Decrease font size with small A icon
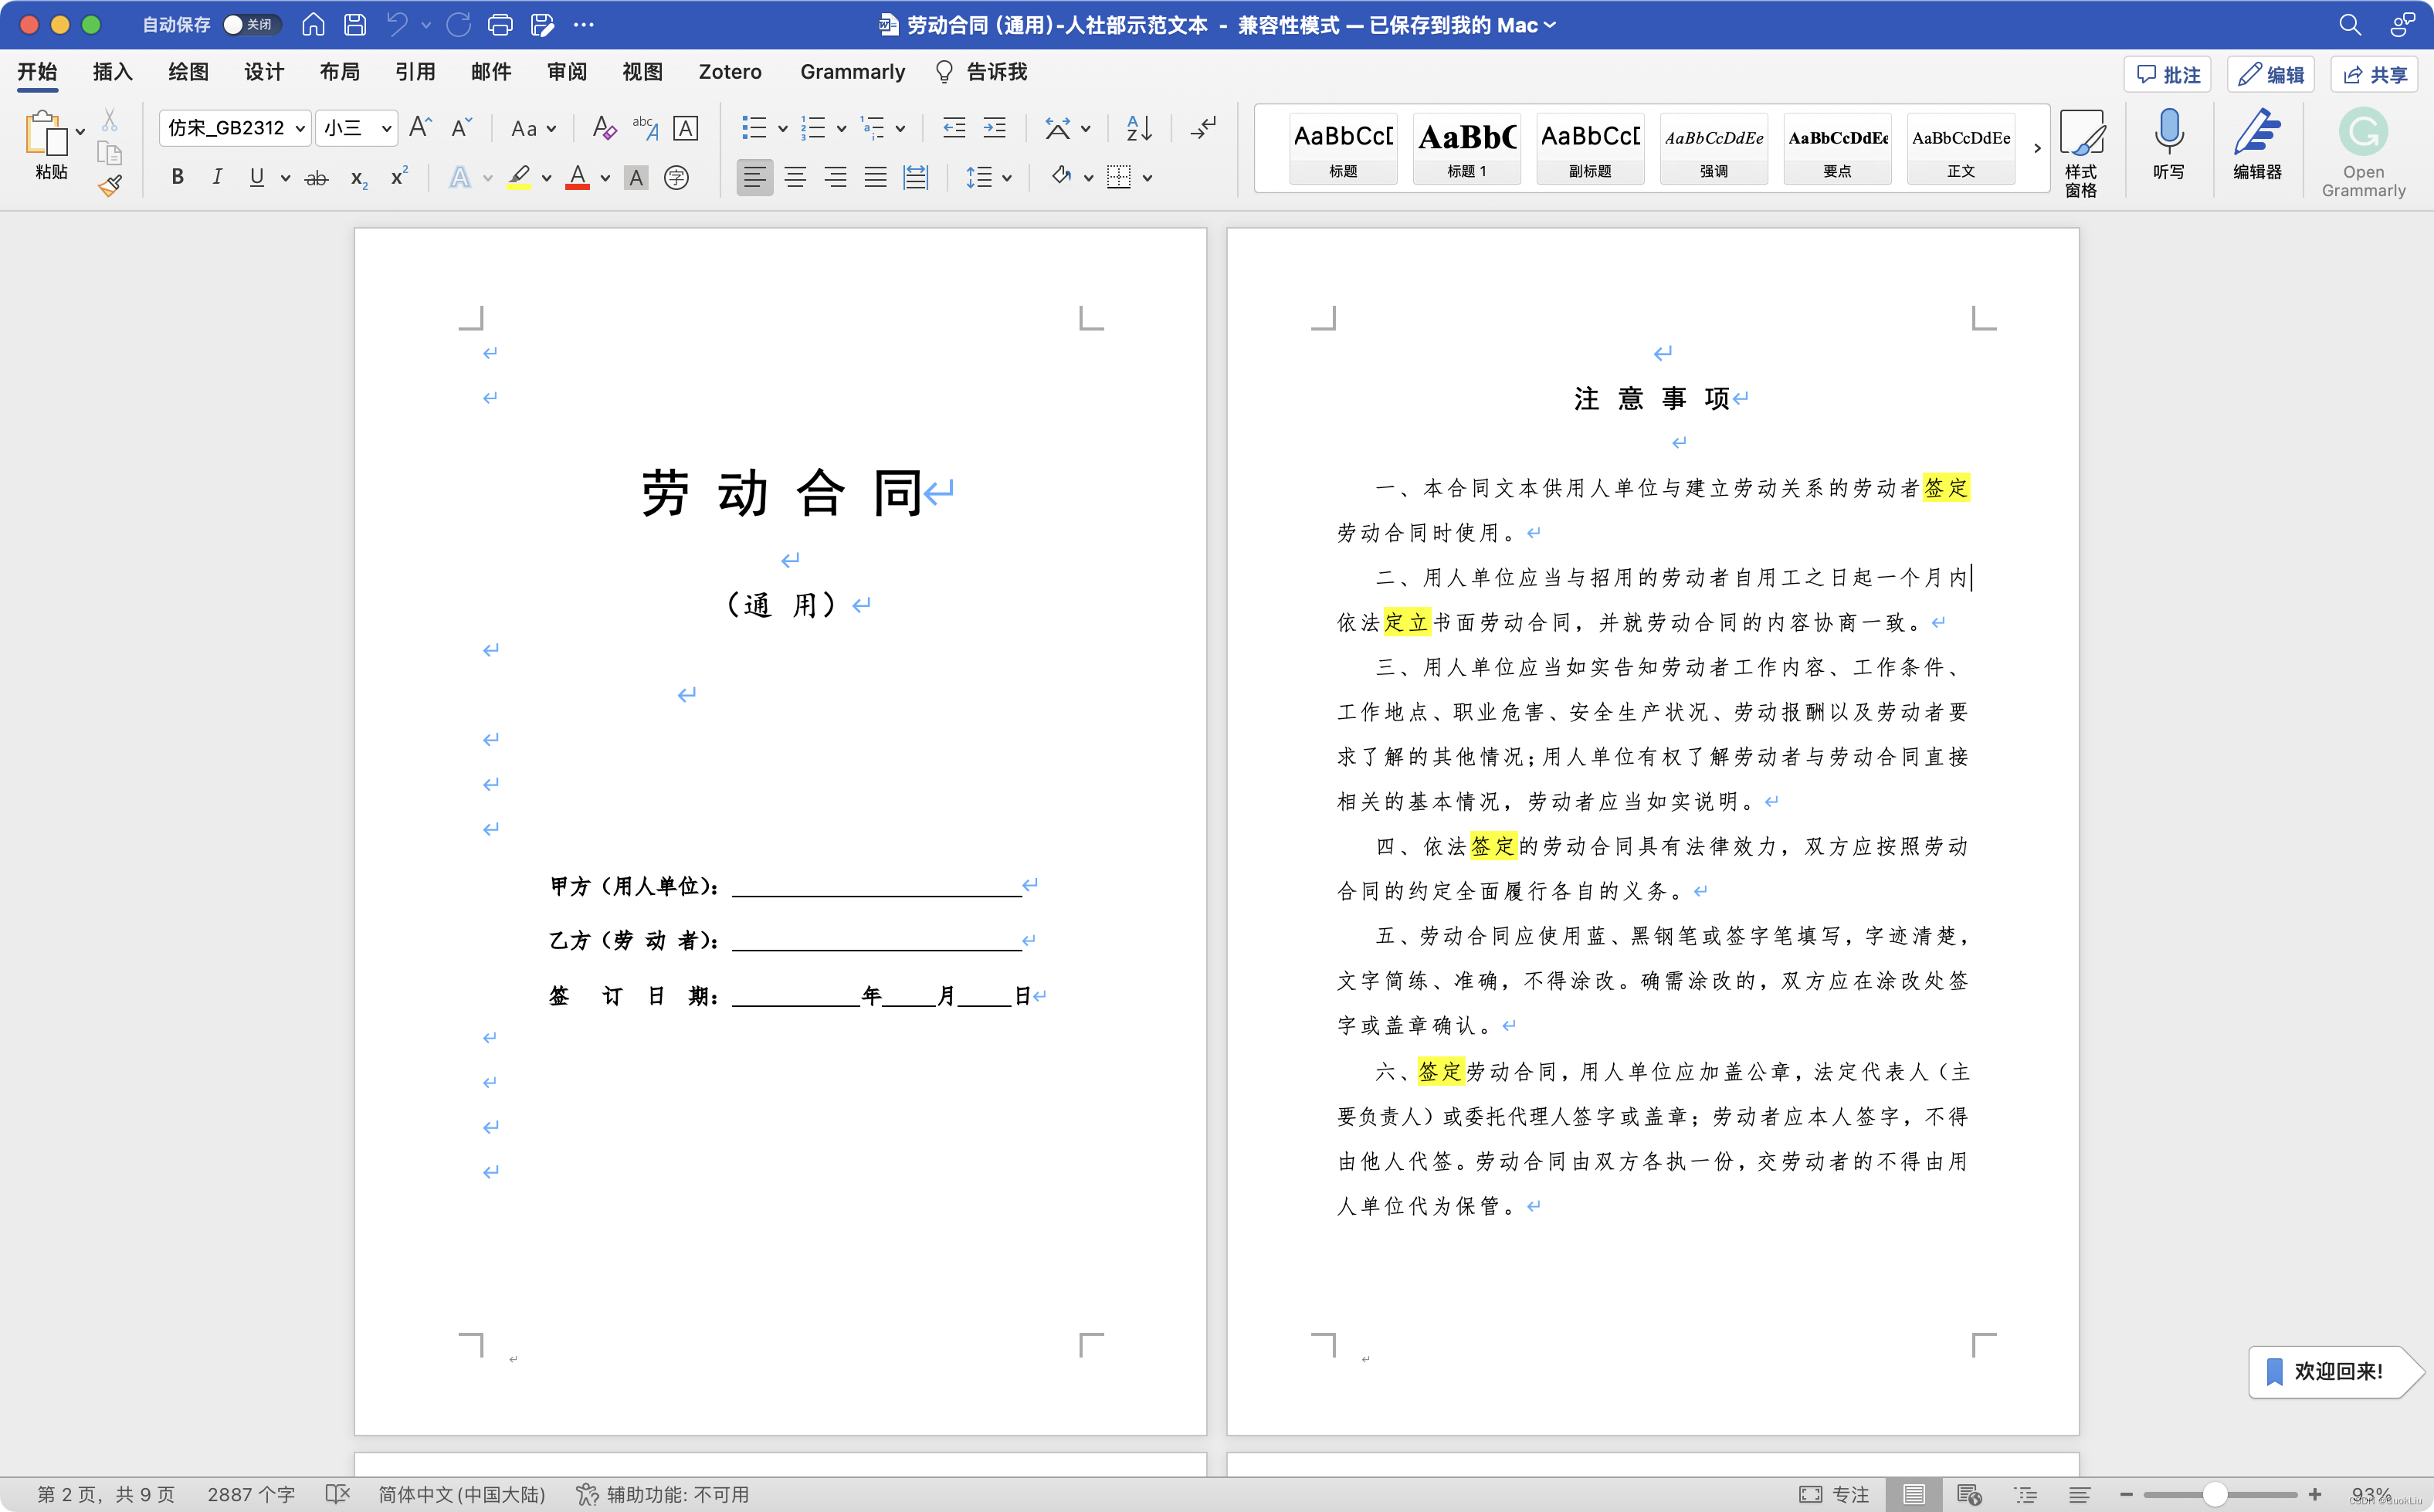The width and height of the screenshot is (2434, 1512). [461, 127]
